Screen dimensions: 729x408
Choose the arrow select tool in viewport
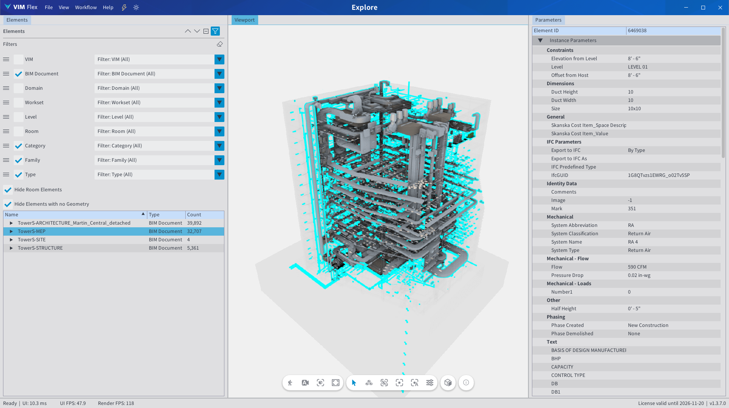(x=354, y=383)
